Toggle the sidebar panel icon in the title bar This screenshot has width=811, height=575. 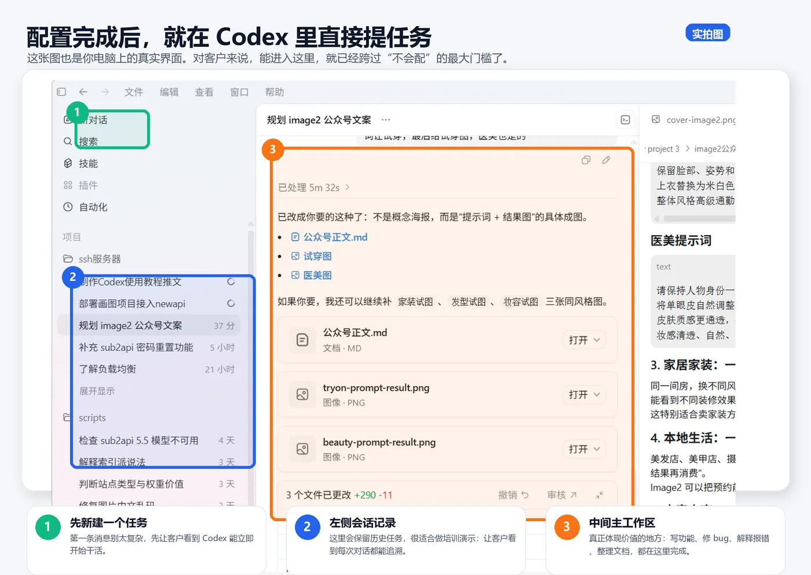point(61,92)
